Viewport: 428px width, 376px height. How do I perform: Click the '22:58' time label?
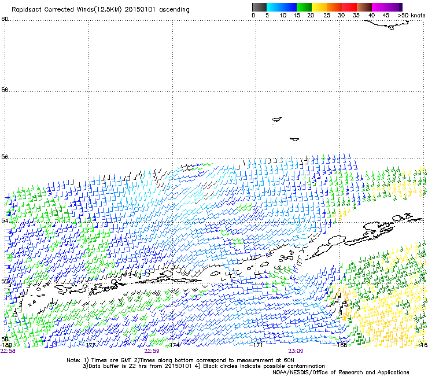tap(8, 351)
